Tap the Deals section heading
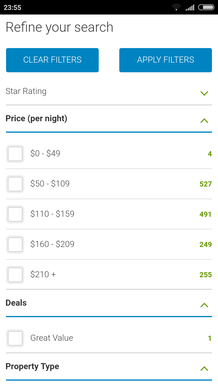 (x=16, y=303)
